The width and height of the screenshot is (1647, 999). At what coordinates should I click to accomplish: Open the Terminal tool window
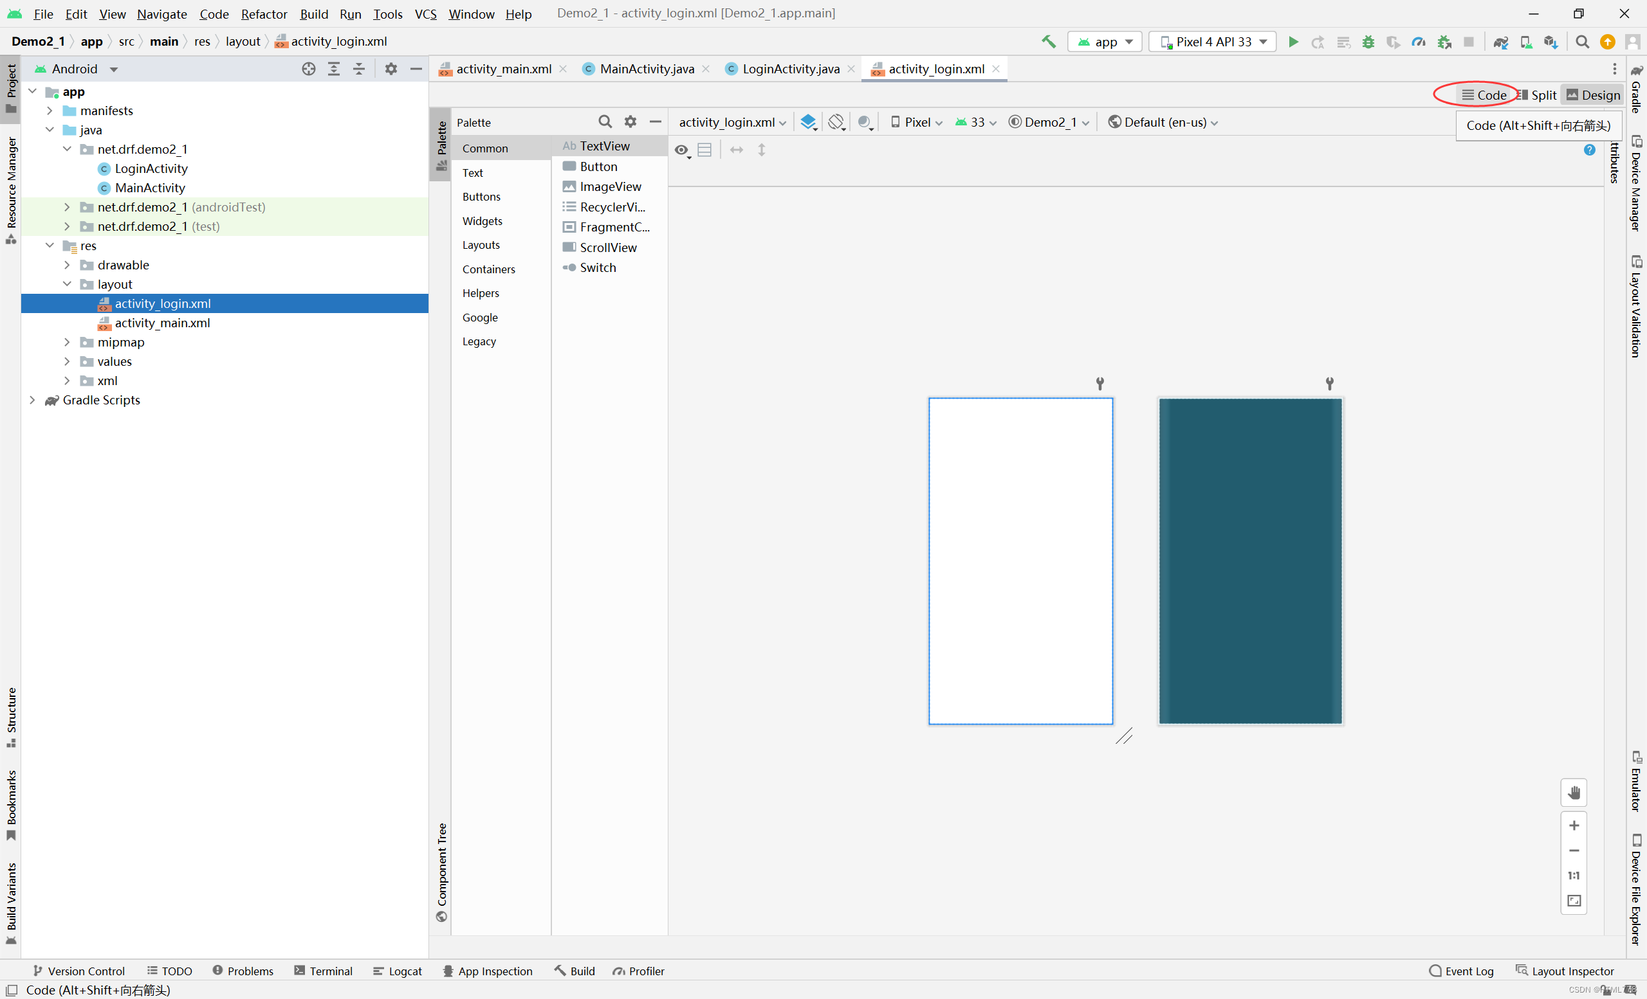(324, 971)
